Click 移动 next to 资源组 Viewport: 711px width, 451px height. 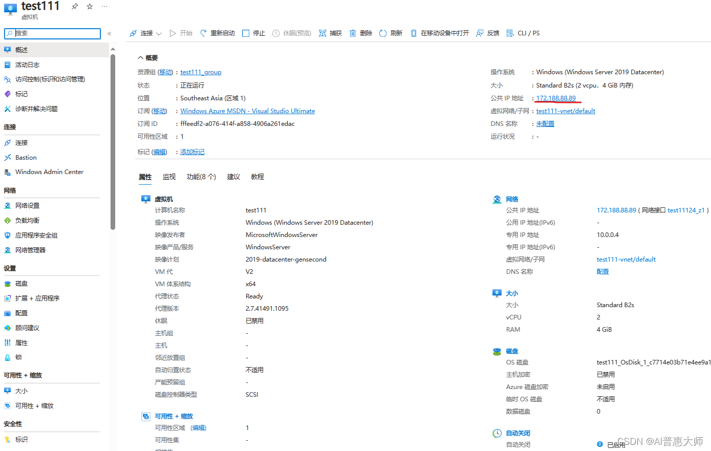coord(166,72)
